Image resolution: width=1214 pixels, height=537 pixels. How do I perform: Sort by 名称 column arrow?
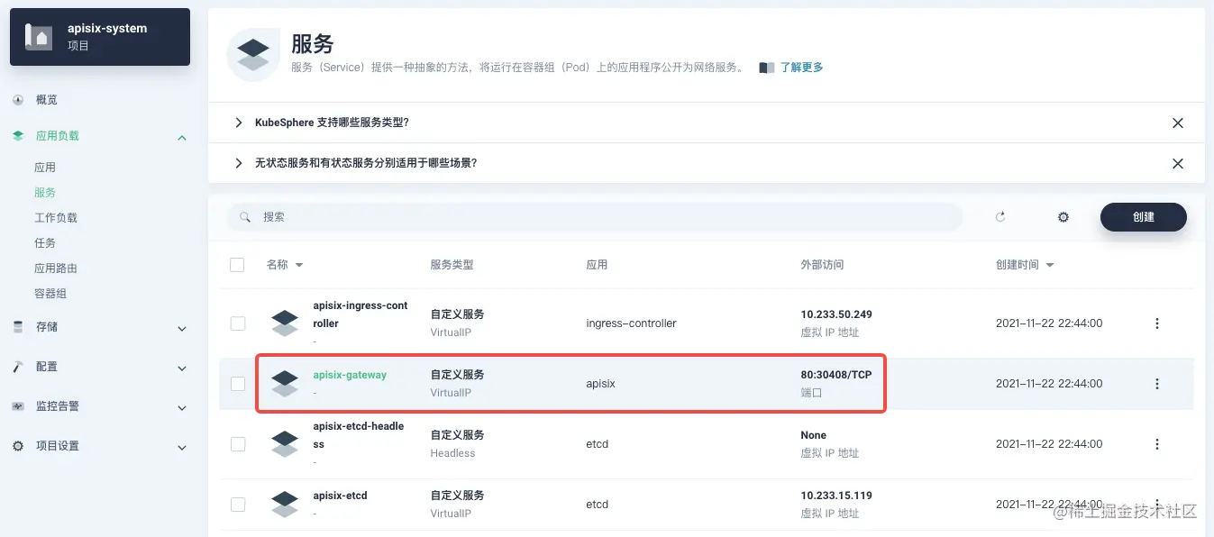coord(299,266)
